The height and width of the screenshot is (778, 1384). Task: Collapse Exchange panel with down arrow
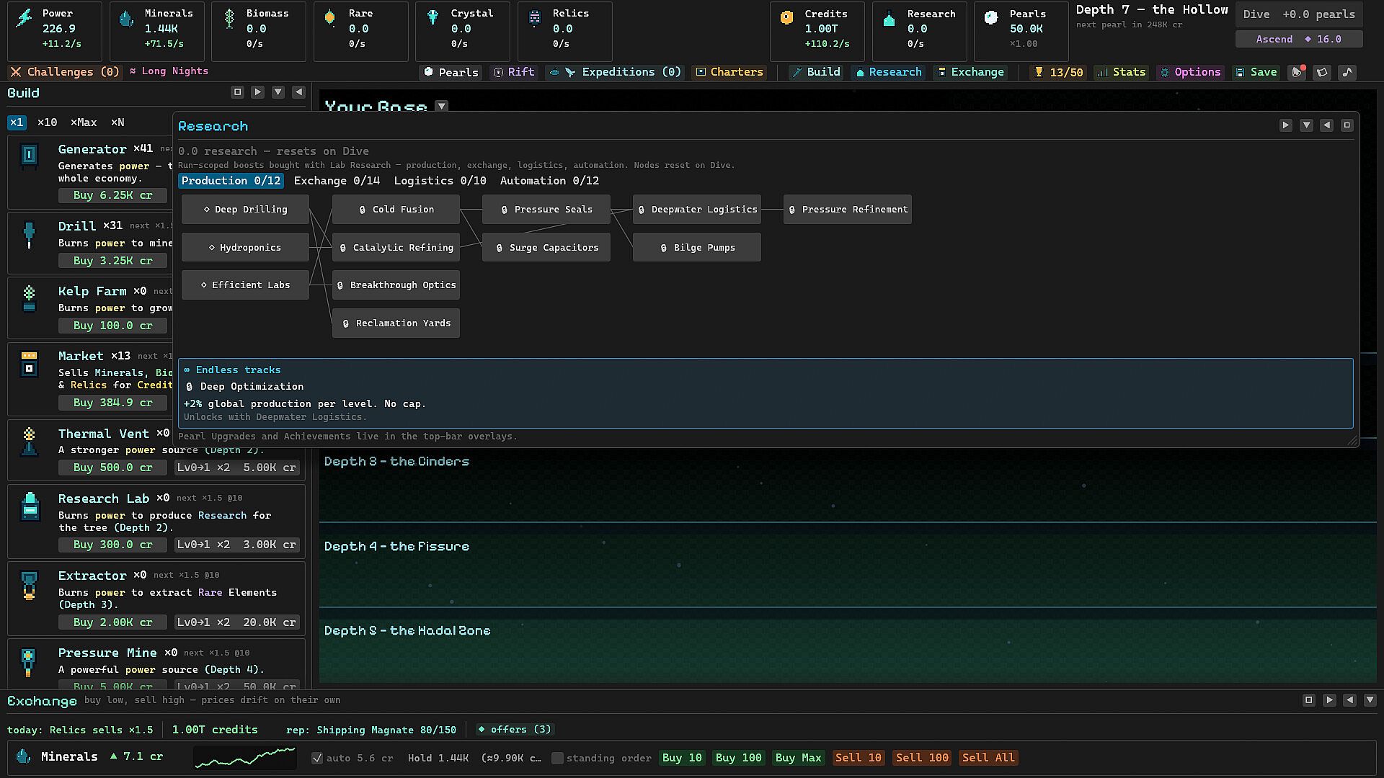pyautogui.click(x=1370, y=700)
